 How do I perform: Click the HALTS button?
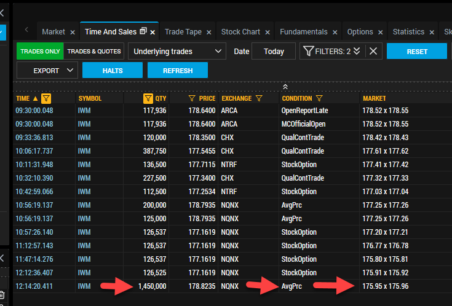(x=113, y=70)
